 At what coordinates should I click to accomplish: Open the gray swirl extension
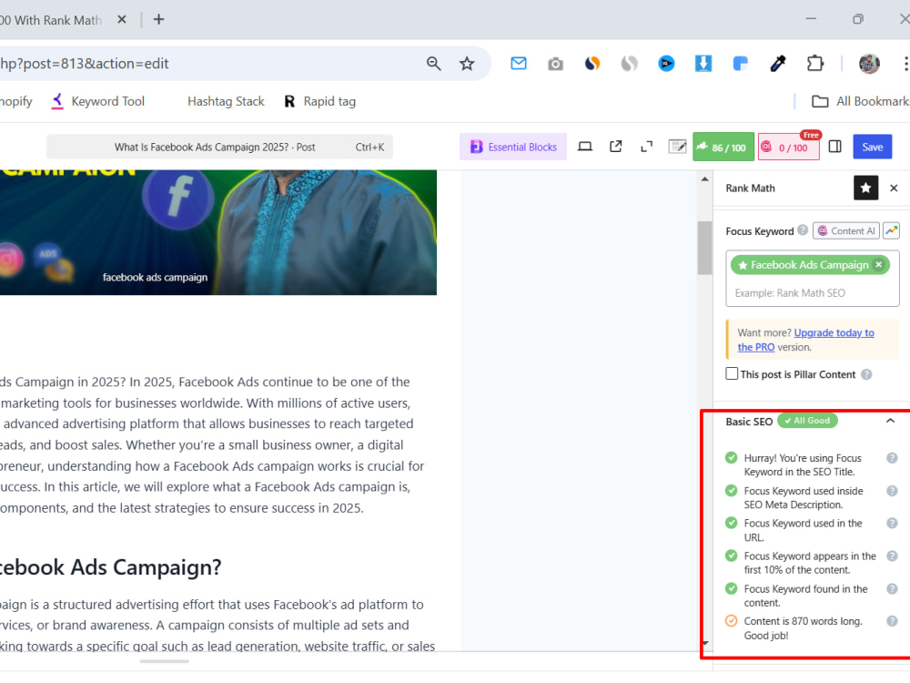629,64
